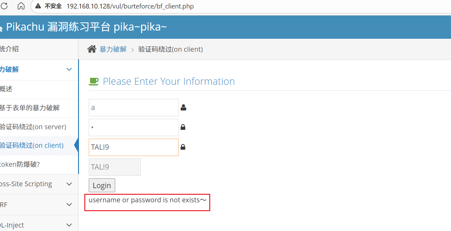Click the green coffee cup icon
This screenshot has height=231, width=451.
pyautogui.click(x=94, y=81)
